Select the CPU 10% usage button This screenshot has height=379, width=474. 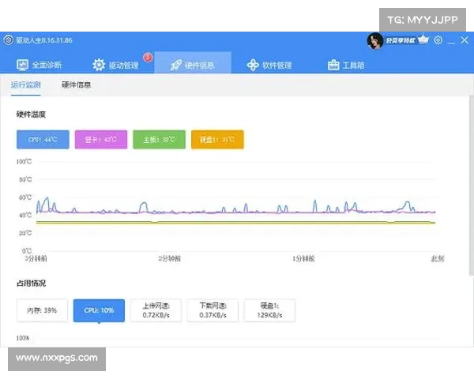[99, 310]
